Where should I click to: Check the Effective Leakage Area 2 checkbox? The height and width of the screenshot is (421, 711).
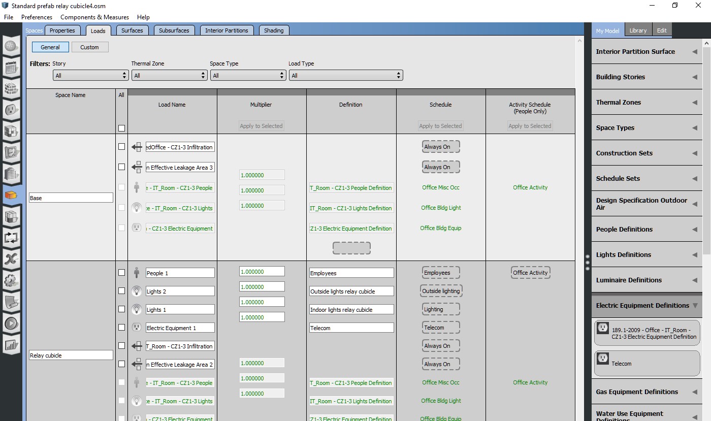point(121,364)
